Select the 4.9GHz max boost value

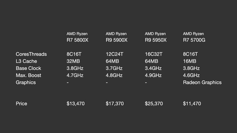point(153,75)
